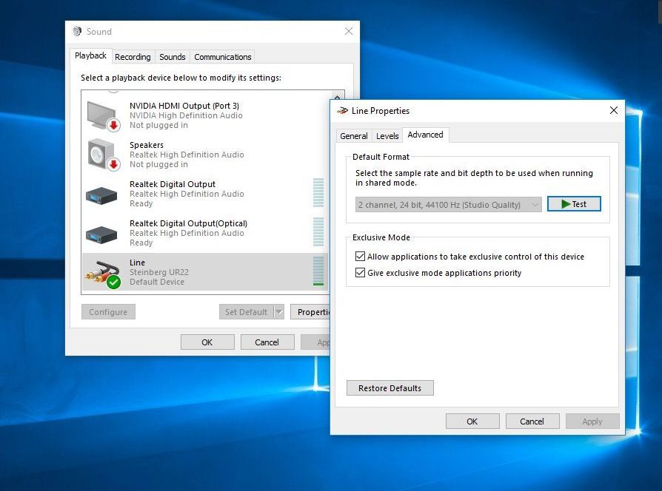Select NVIDIA HDMI Output (Port 3) device name
Viewport: 662px width, 491px height.
coord(184,106)
